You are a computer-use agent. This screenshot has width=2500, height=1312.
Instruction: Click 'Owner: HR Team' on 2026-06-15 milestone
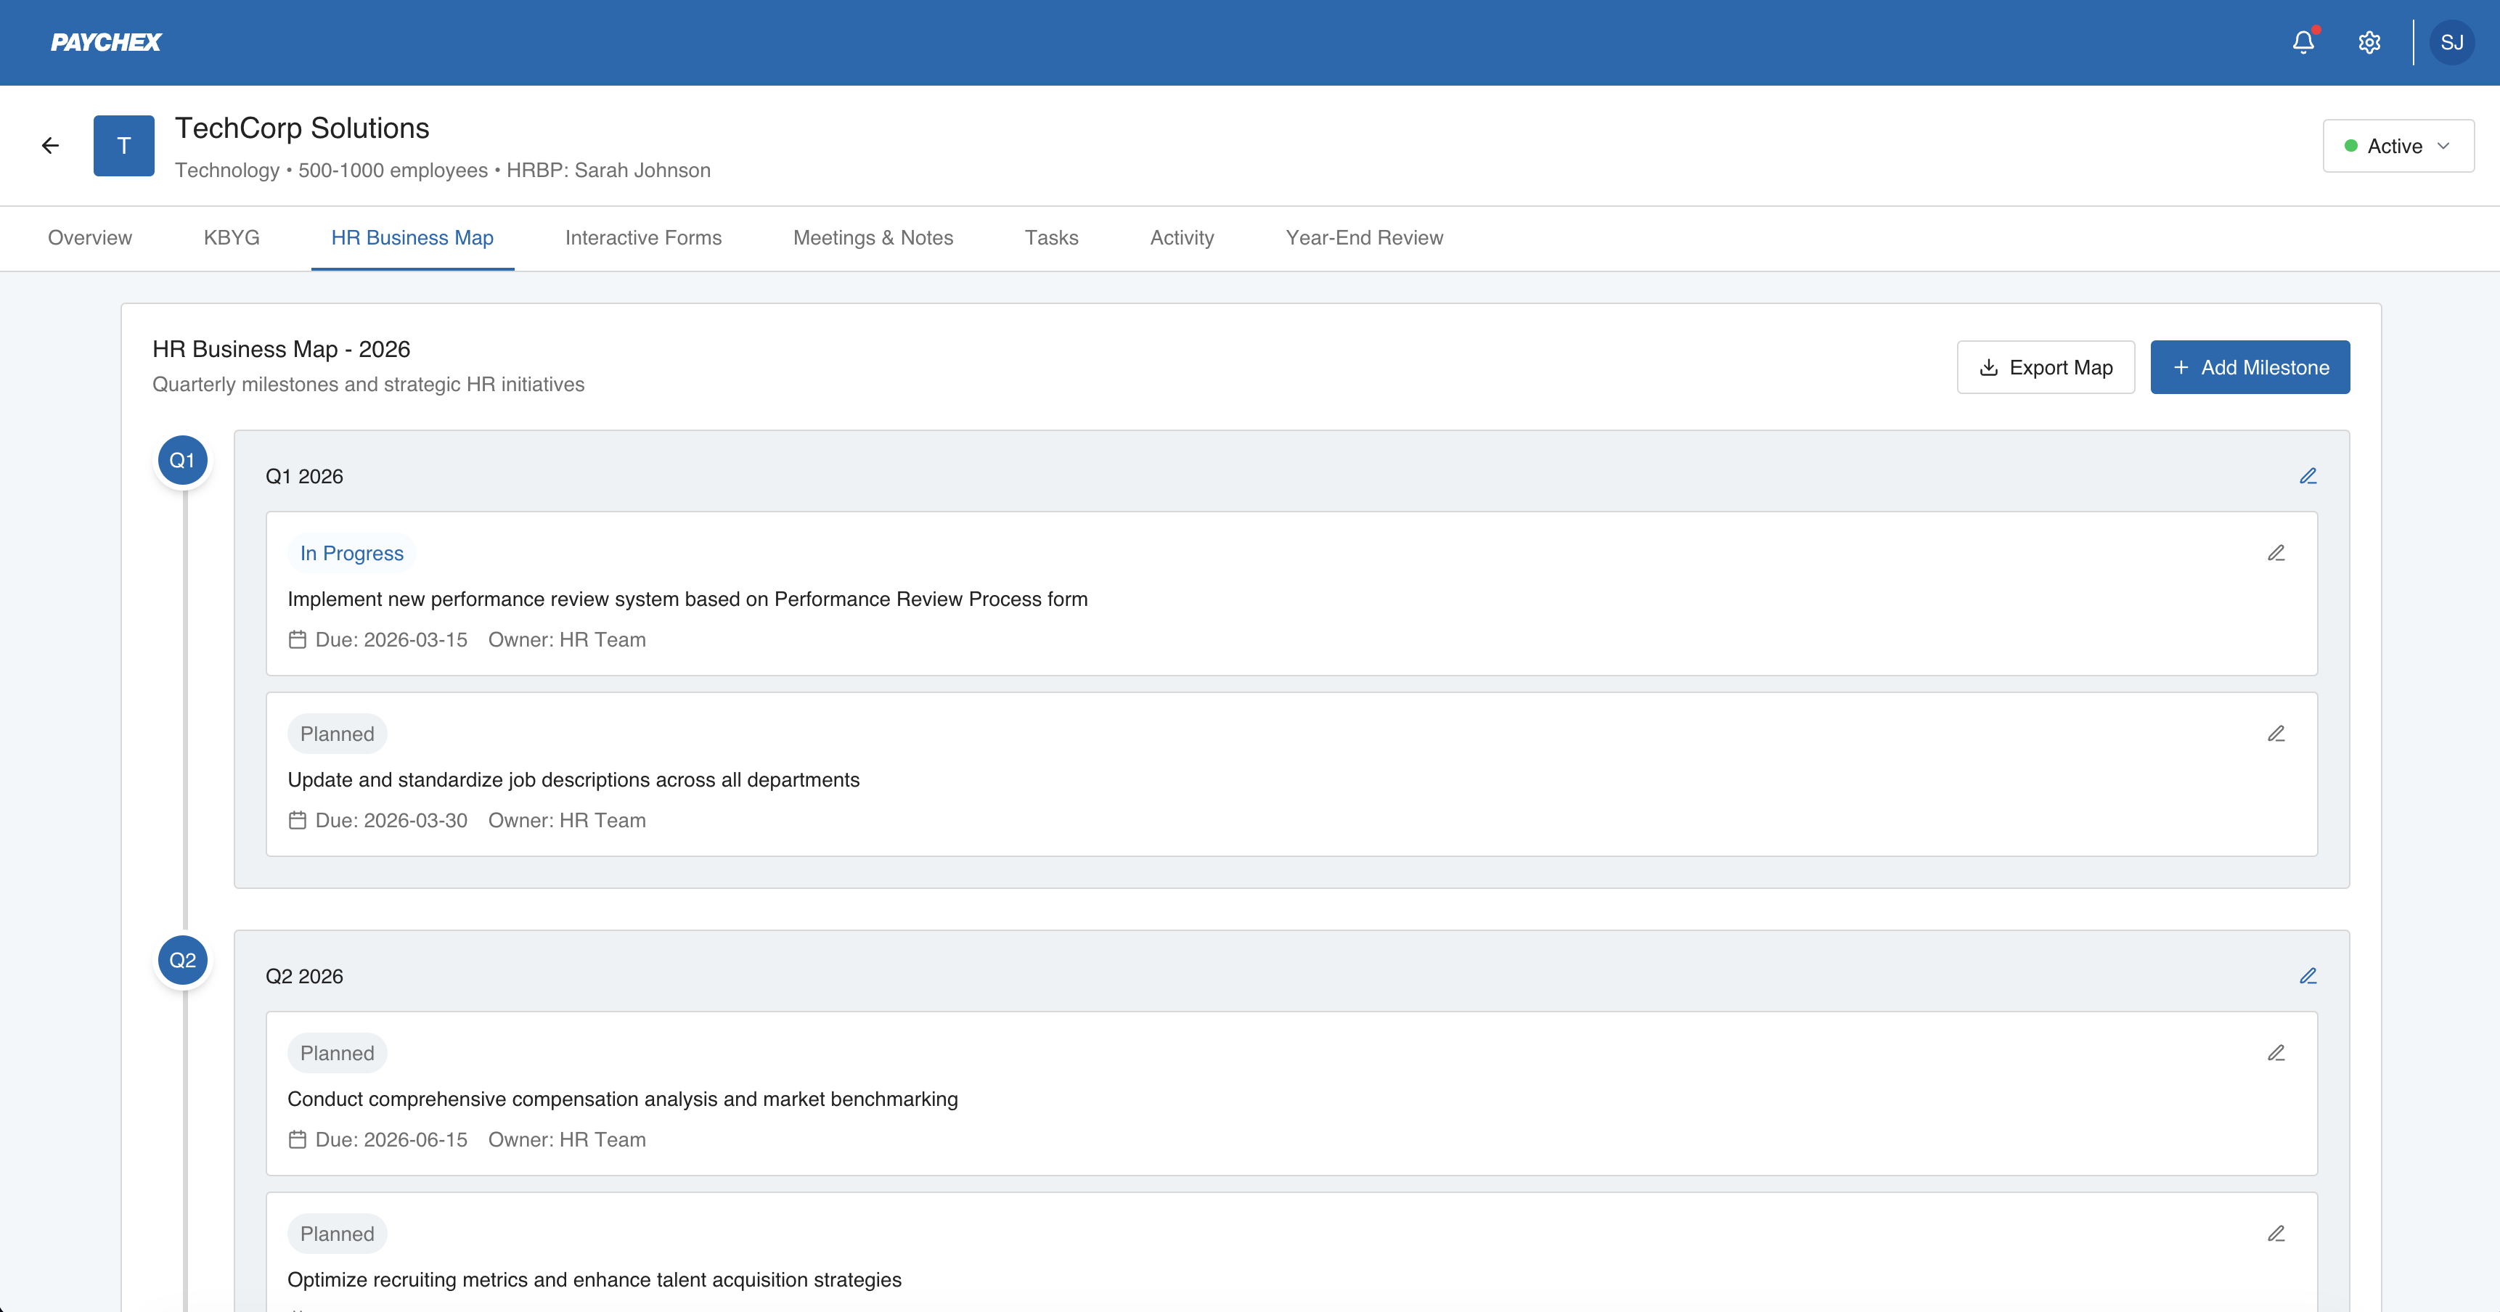click(x=567, y=1139)
